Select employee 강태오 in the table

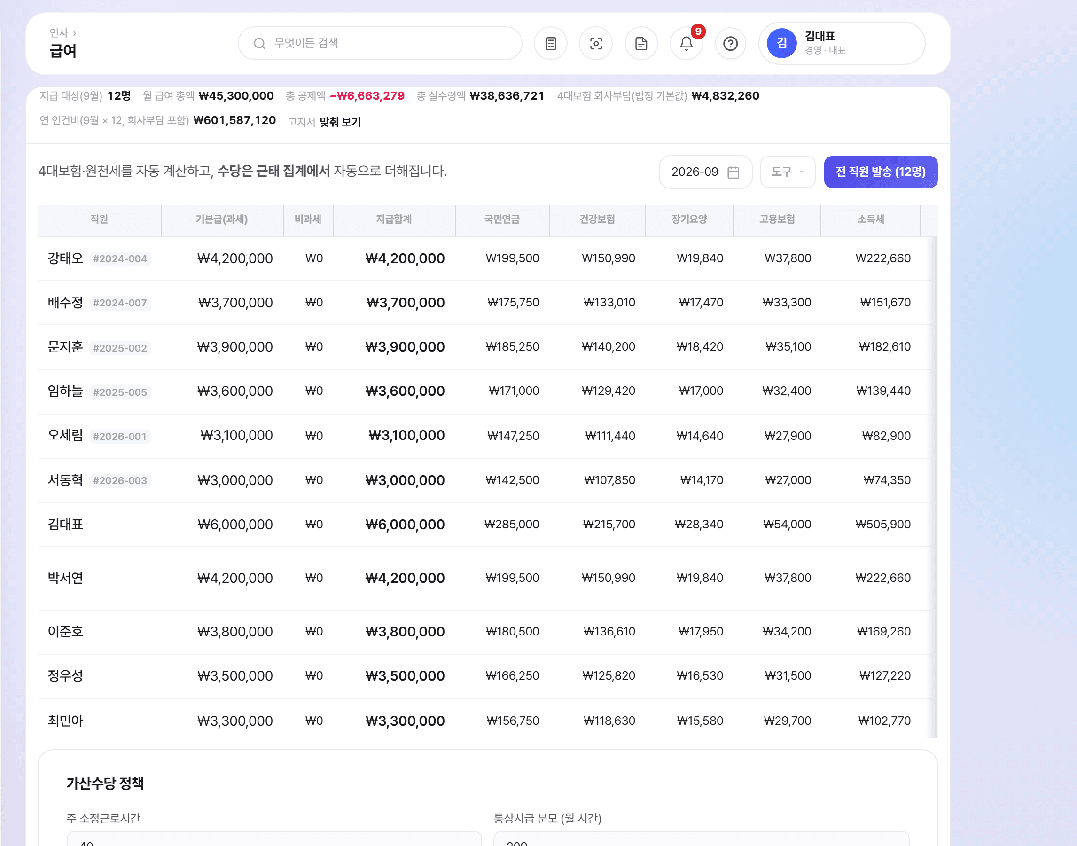65,258
